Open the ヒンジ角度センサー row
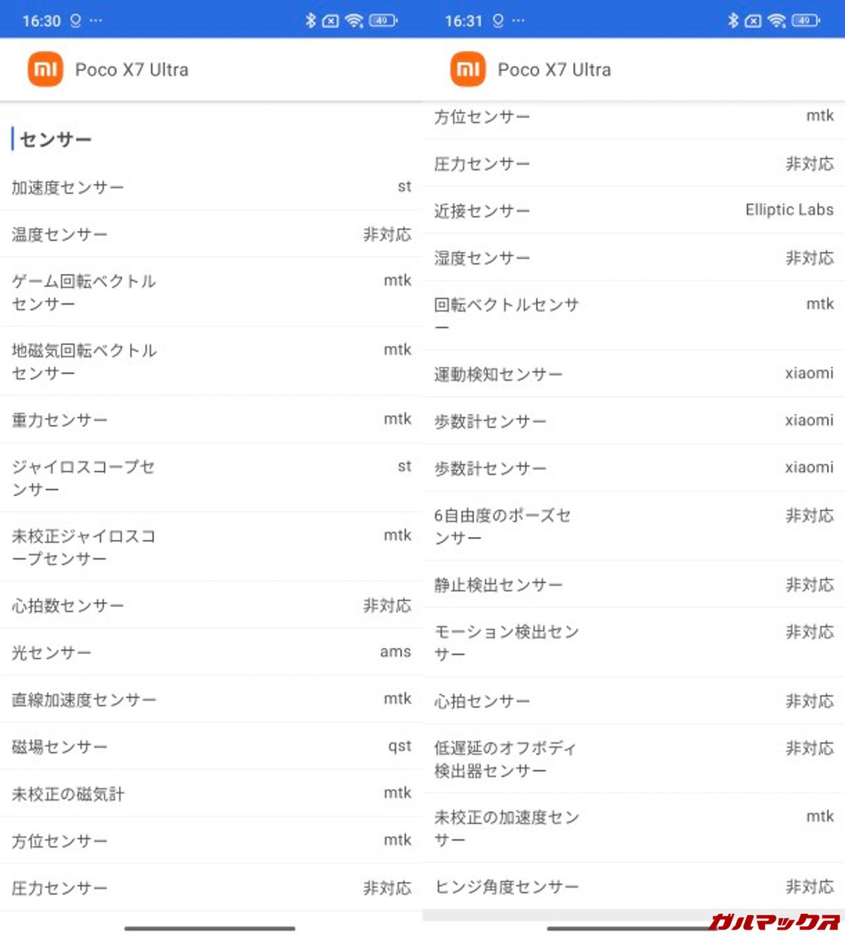 click(x=634, y=886)
